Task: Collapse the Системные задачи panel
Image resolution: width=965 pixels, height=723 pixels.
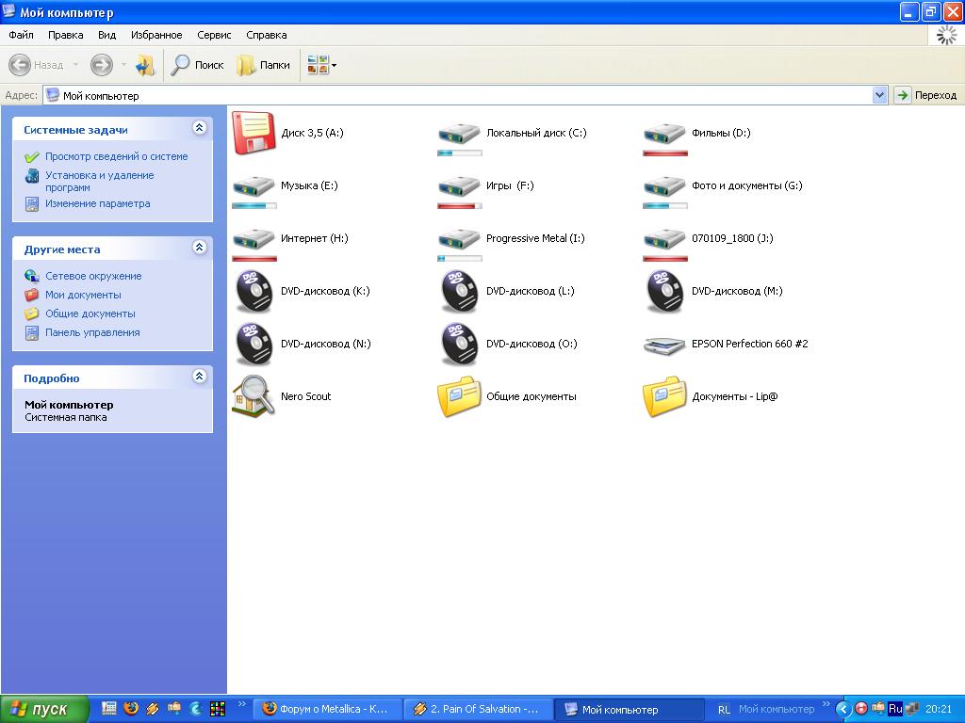Action: (x=199, y=128)
